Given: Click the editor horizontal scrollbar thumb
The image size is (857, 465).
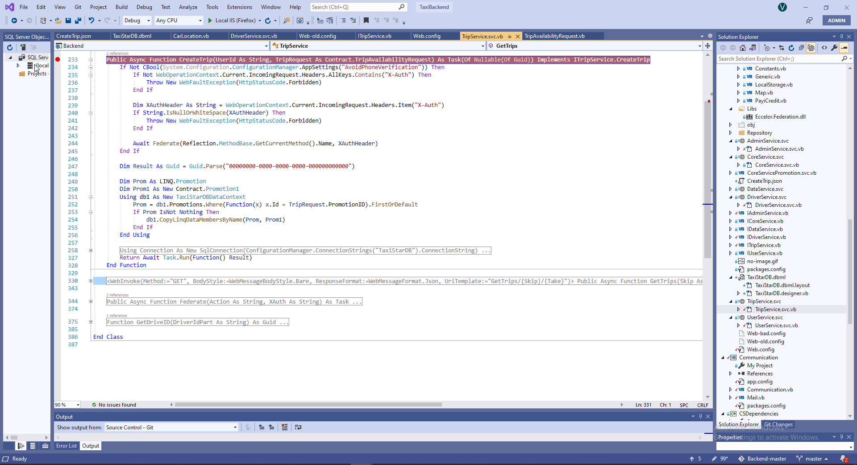Looking at the screenshot, I should coord(308,405).
